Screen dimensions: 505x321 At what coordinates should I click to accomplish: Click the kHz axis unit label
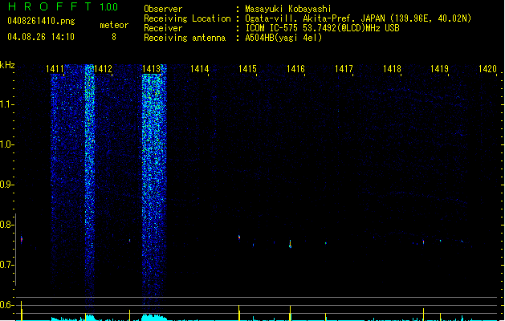coord(7,65)
